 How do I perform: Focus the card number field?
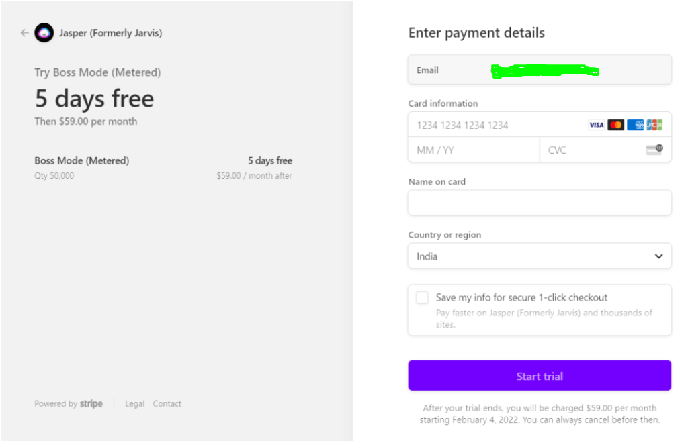tap(540, 125)
